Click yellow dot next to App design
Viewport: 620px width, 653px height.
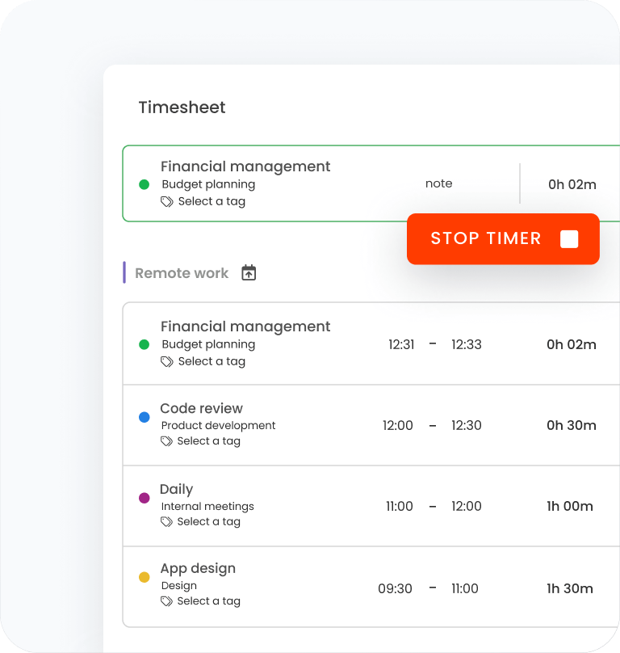tap(145, 577)
